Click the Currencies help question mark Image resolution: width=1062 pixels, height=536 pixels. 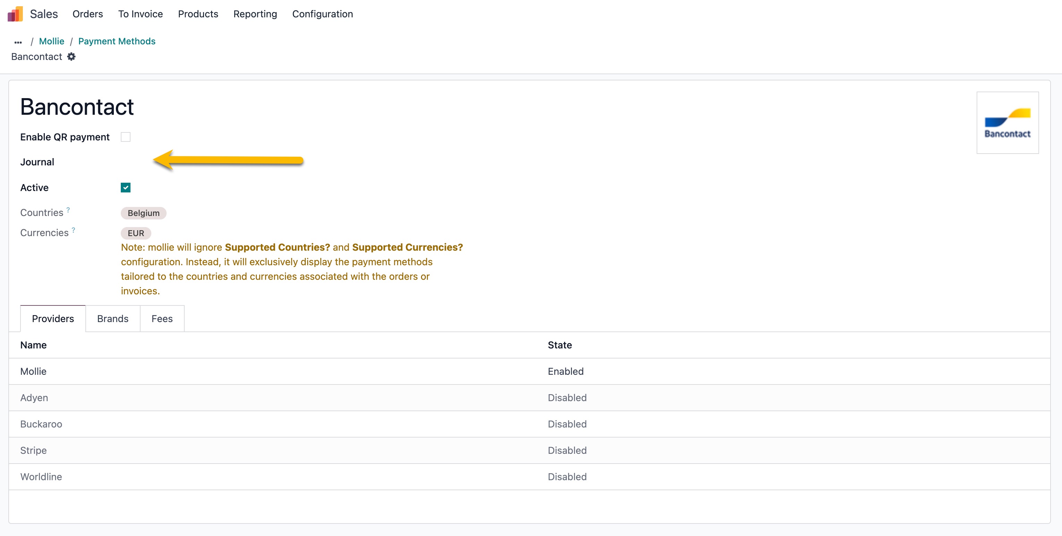(x=73, y=230)
